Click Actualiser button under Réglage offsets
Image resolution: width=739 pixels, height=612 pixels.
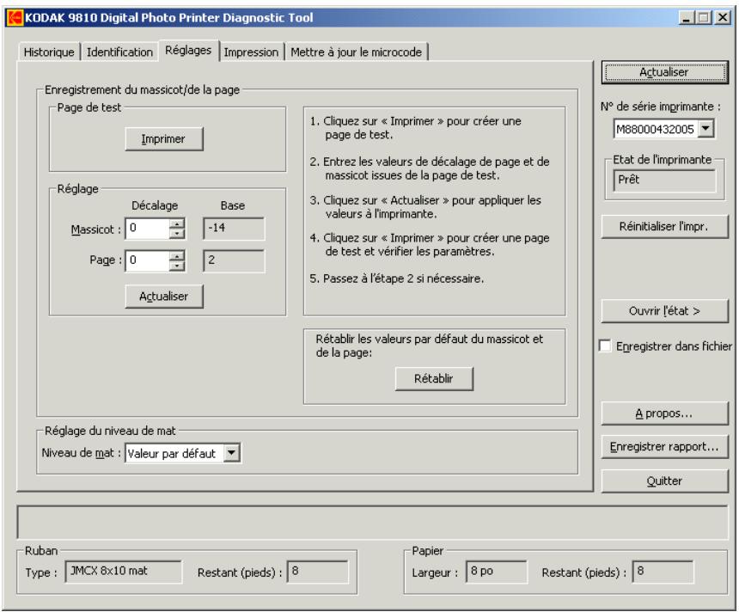164,297
